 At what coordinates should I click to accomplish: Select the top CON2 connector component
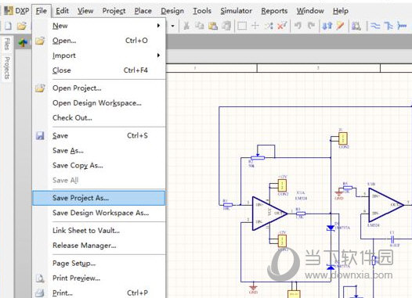(x=343, y=138)
